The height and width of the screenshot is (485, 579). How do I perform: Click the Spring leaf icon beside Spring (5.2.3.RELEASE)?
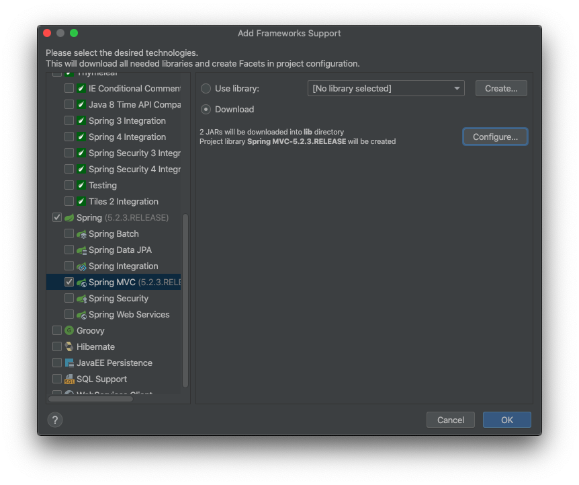pos(69,218)
